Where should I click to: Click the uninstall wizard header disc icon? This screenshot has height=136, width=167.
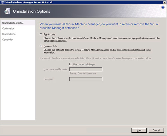[7, 11]
